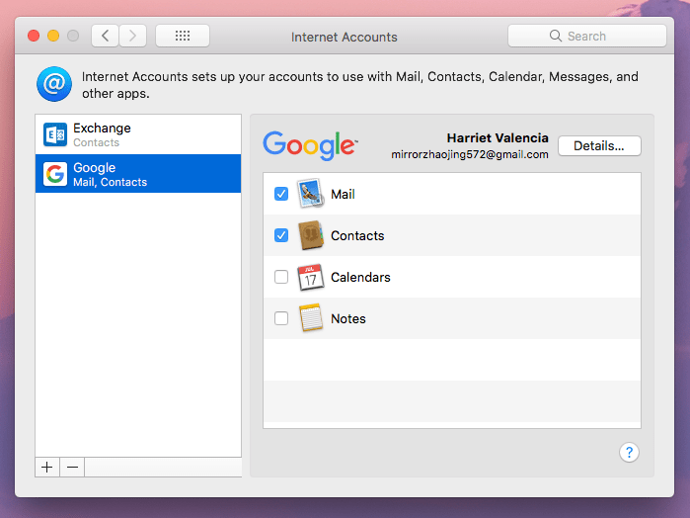
Task: Enable the Calendars checkbox
Action: click(x=281, y=277)
